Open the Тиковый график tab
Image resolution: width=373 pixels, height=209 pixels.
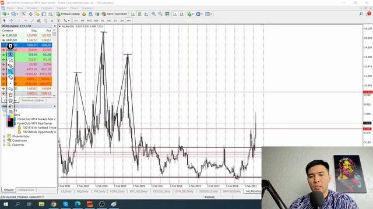[33, 100]
